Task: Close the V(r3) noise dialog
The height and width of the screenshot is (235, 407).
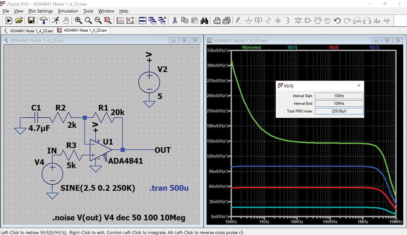Action: point(359,85)
